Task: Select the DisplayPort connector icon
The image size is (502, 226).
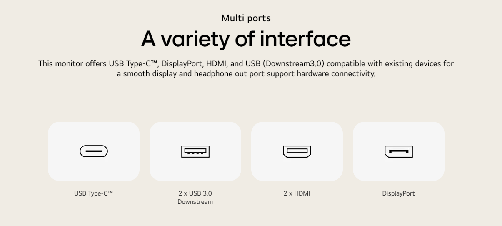Action: [x=399, y=151]
